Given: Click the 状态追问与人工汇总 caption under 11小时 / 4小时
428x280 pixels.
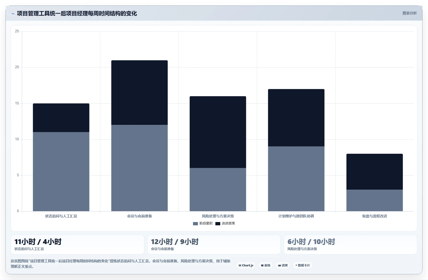Looking at the screenshot, I should (x=29, y=249).
